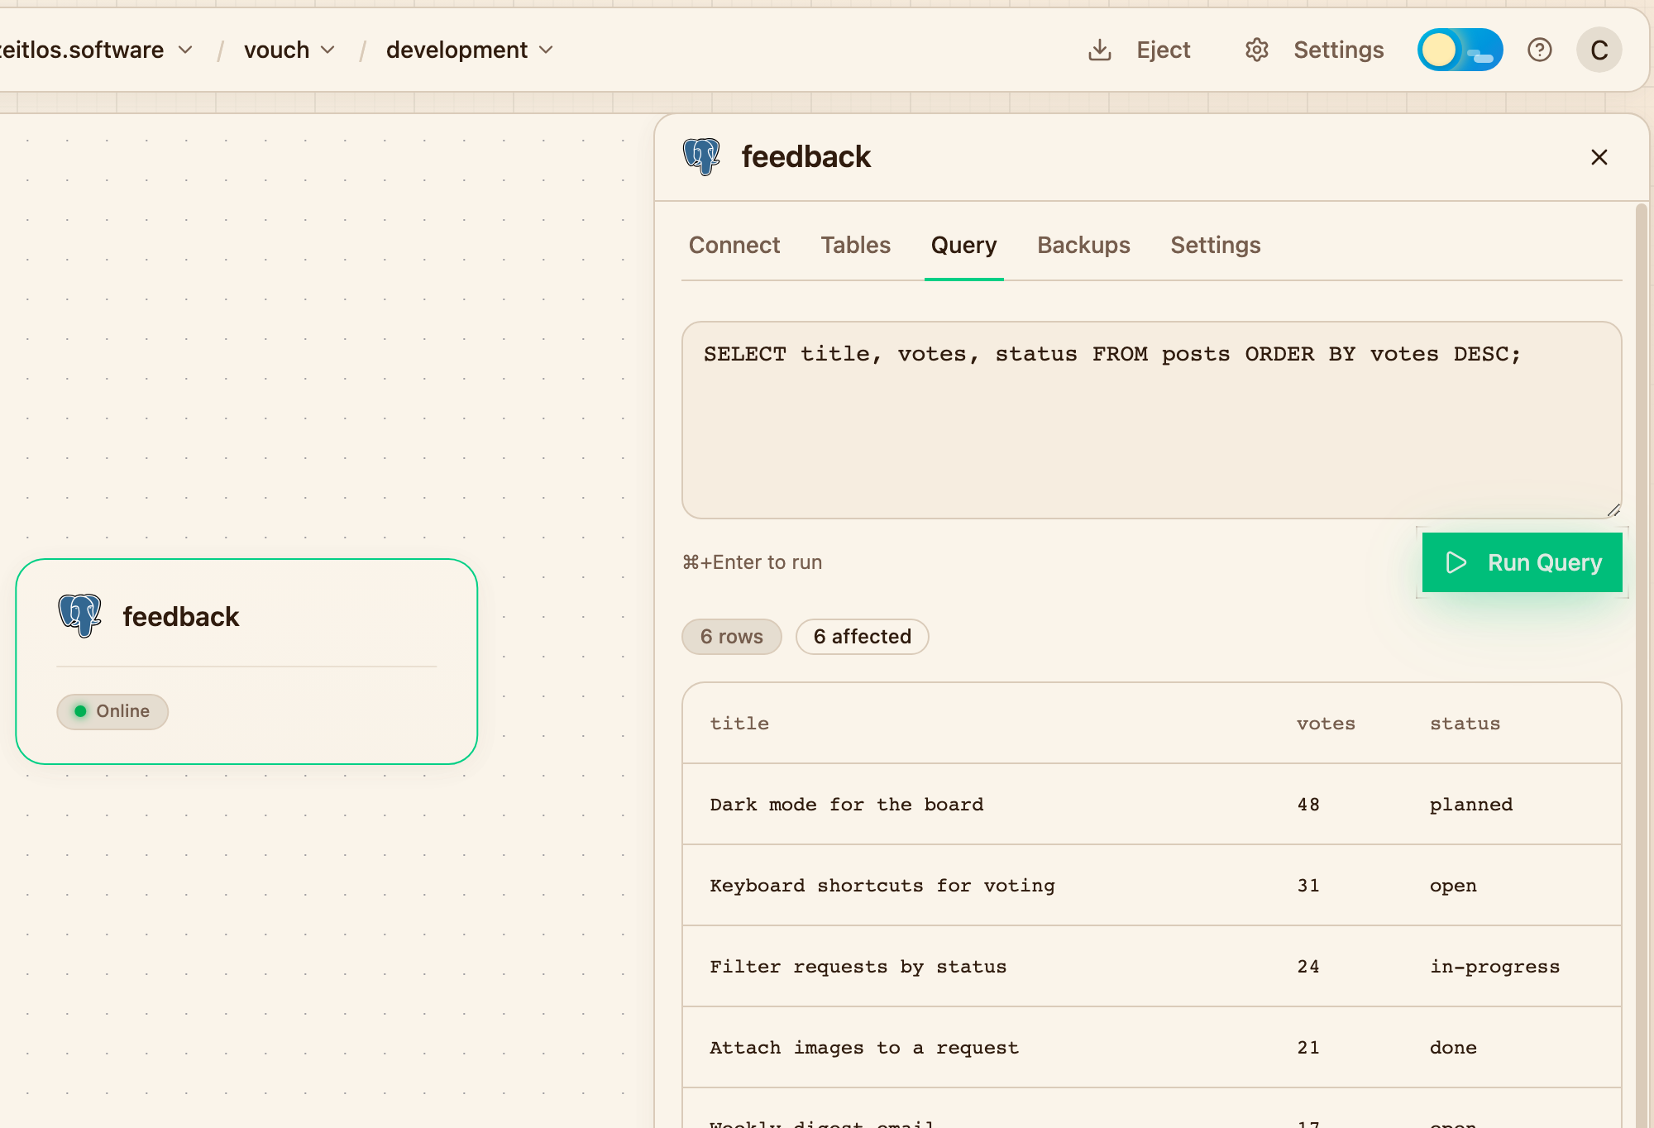This screenshot has height=1128, width=1654.
Task: Click the 6 rows badge
Action: [731, 637]
